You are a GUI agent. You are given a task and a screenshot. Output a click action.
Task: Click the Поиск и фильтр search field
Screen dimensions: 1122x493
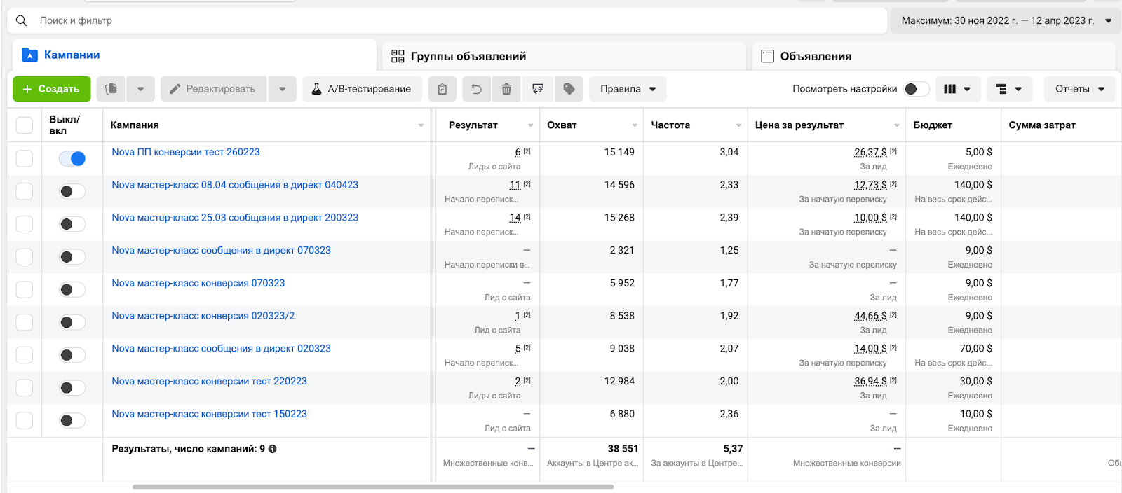point(449,21)
